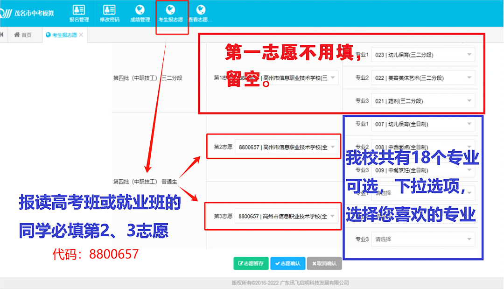
Task: Close the 考生报志愿 tab with the X
Action: [x=81, y=35]
